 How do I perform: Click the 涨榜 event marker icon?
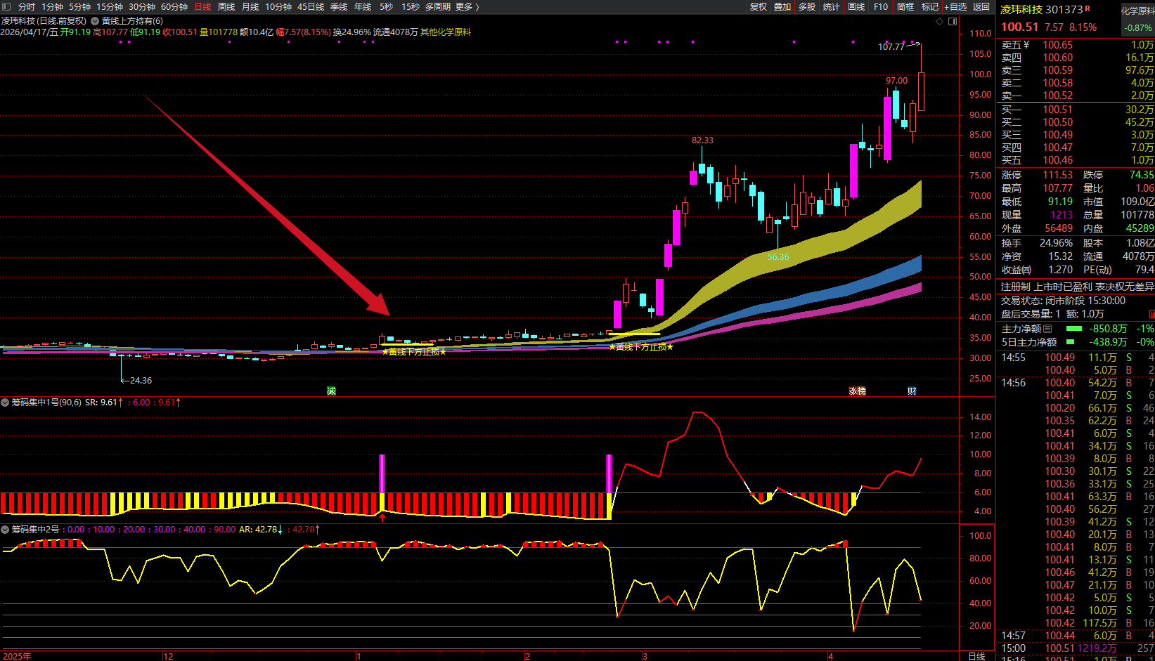click(x=857, y=391)
